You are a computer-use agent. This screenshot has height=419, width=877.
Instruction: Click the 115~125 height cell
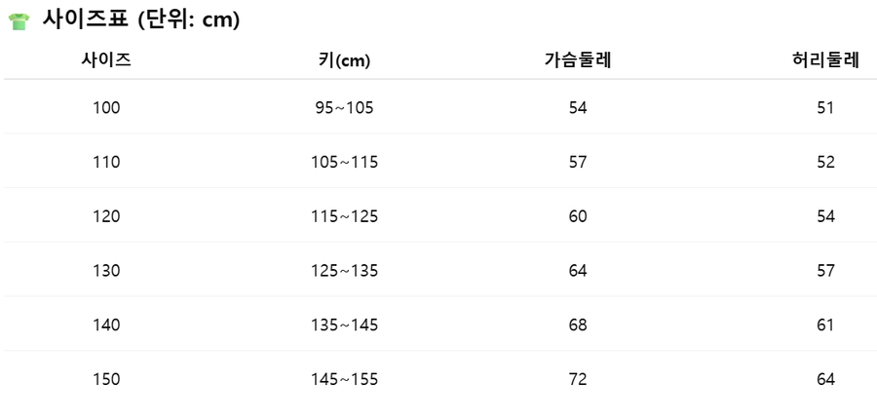point(344,216)
